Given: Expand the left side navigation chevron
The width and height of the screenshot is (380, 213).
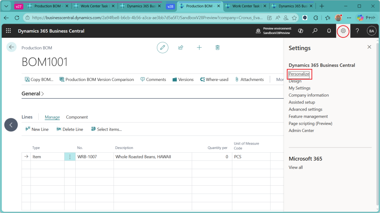Looking at the screenshot, I should click(11, 125).
